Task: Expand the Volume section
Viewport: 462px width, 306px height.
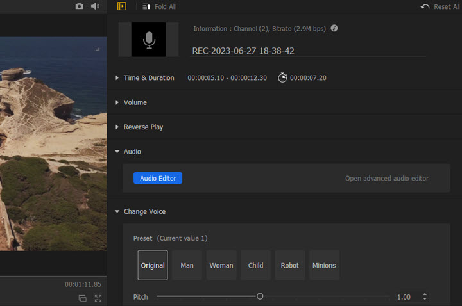Action: (x=117, y=102)
